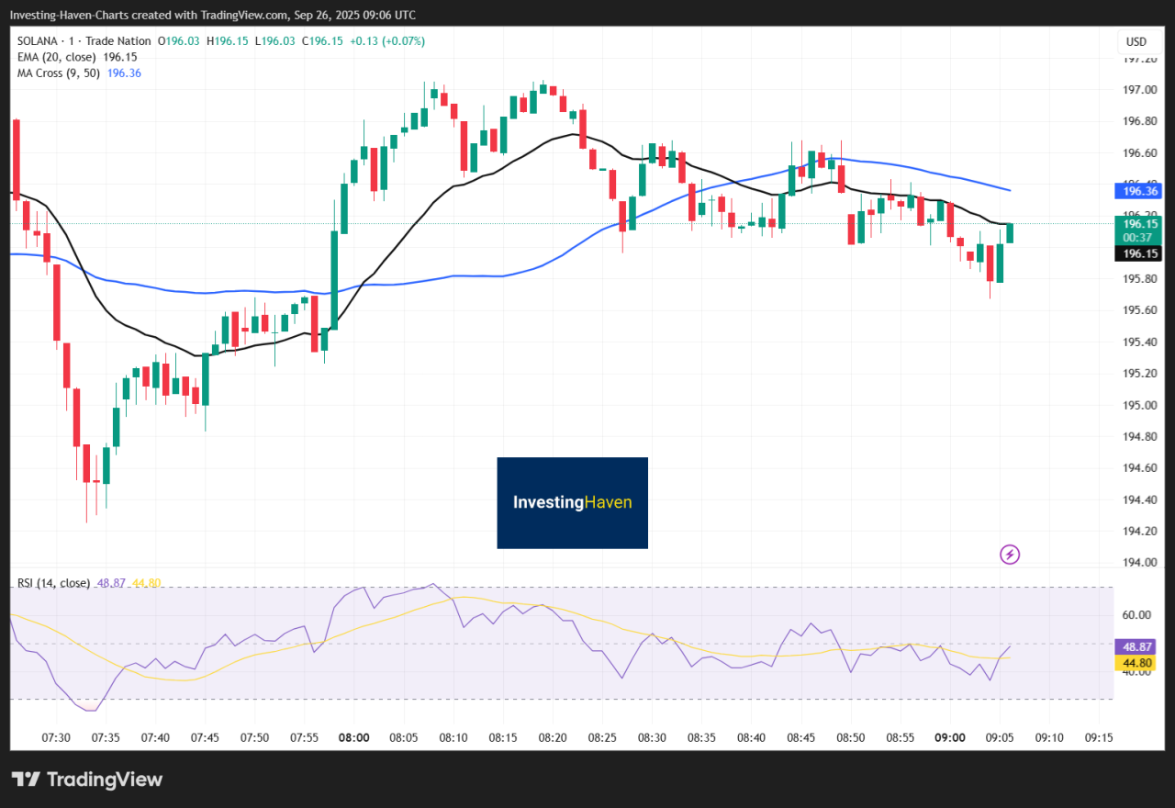This screenshot has height=808, width=1175.
Task: Open the USD currency selector
Action: [1136, 41]
